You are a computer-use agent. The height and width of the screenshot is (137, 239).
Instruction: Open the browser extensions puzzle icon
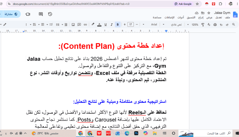pos(220,4)
